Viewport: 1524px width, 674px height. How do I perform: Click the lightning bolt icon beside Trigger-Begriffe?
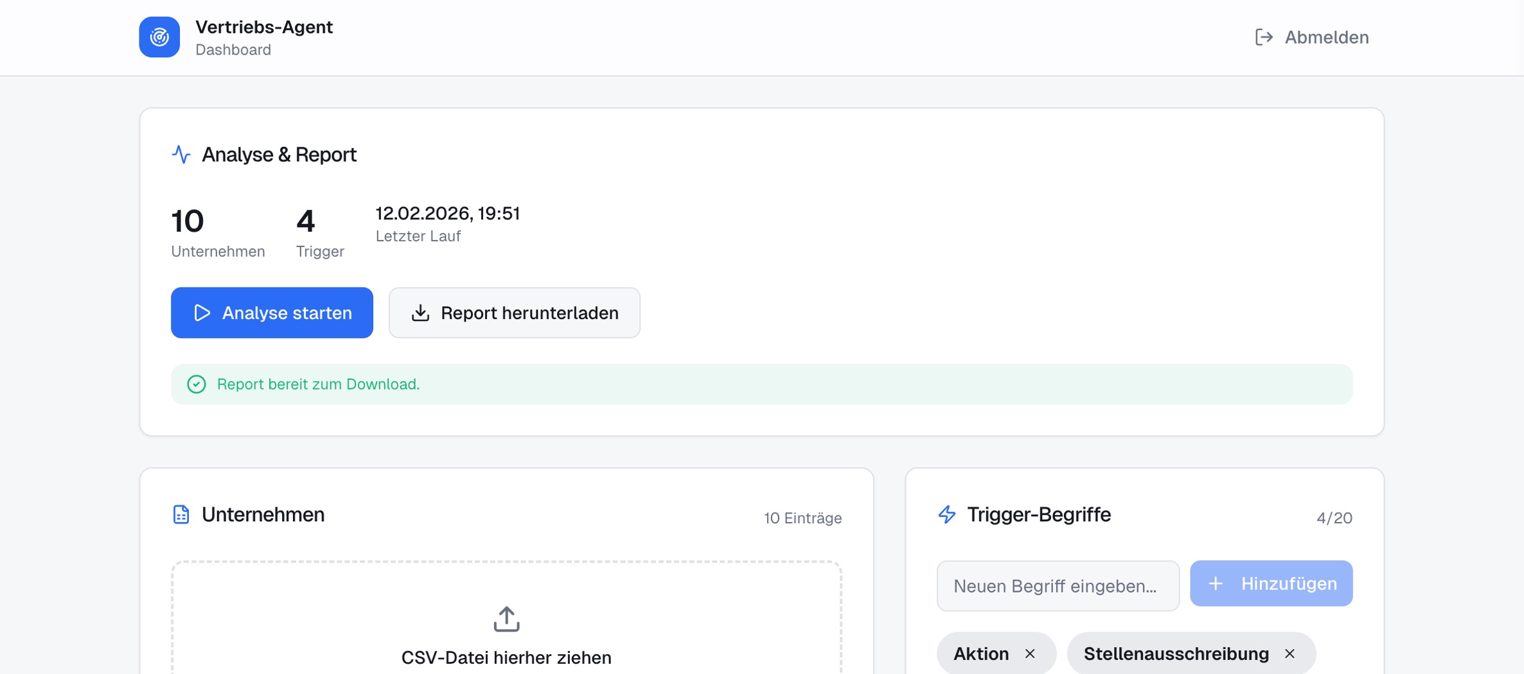coord(947,515)
